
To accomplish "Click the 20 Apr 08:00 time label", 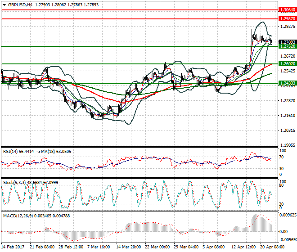I will [272, 247].
